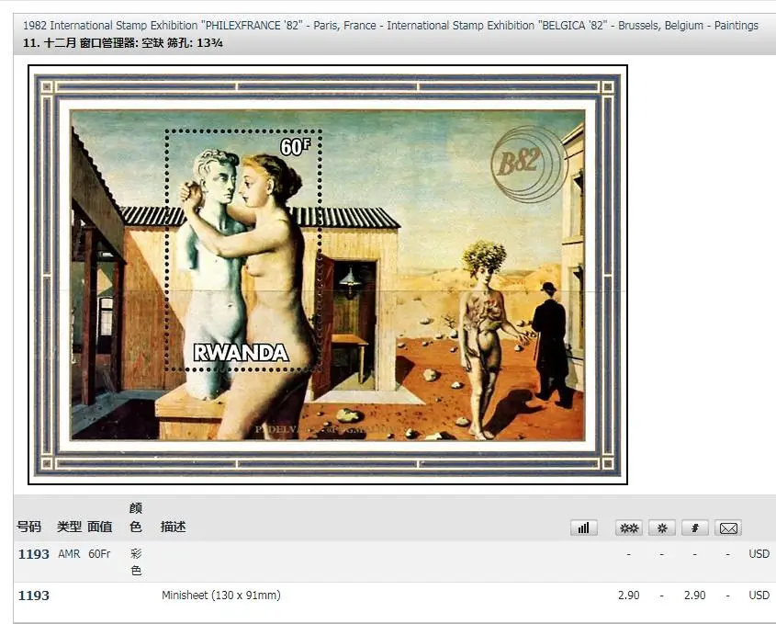Click the 描述 column header

173,527
